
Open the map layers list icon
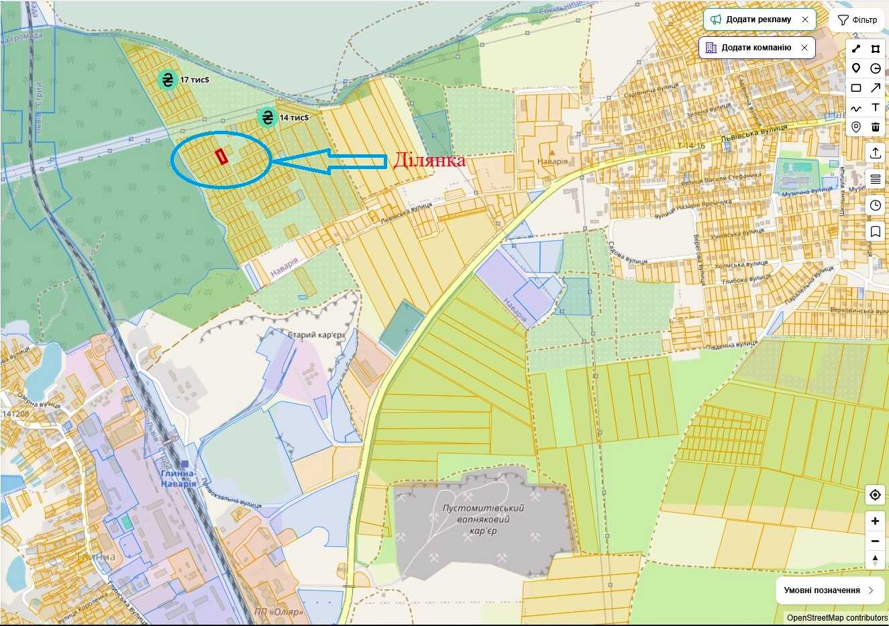[x=876, y=179]
